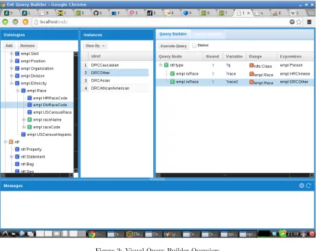
Task: Click the Execute Query button
Action: point(174,46)
